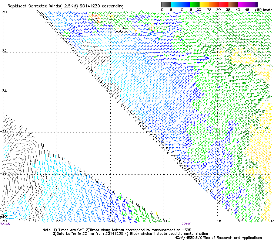
Task: Click the -27 longitude axis label
Action: click(x=57, y=221)
